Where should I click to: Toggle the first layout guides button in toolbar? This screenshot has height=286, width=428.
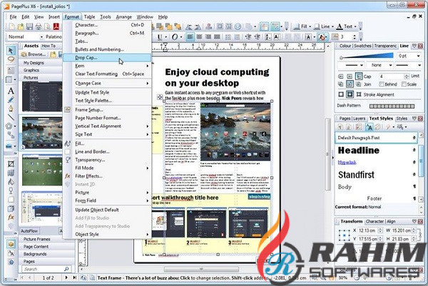tap(264, 26)
